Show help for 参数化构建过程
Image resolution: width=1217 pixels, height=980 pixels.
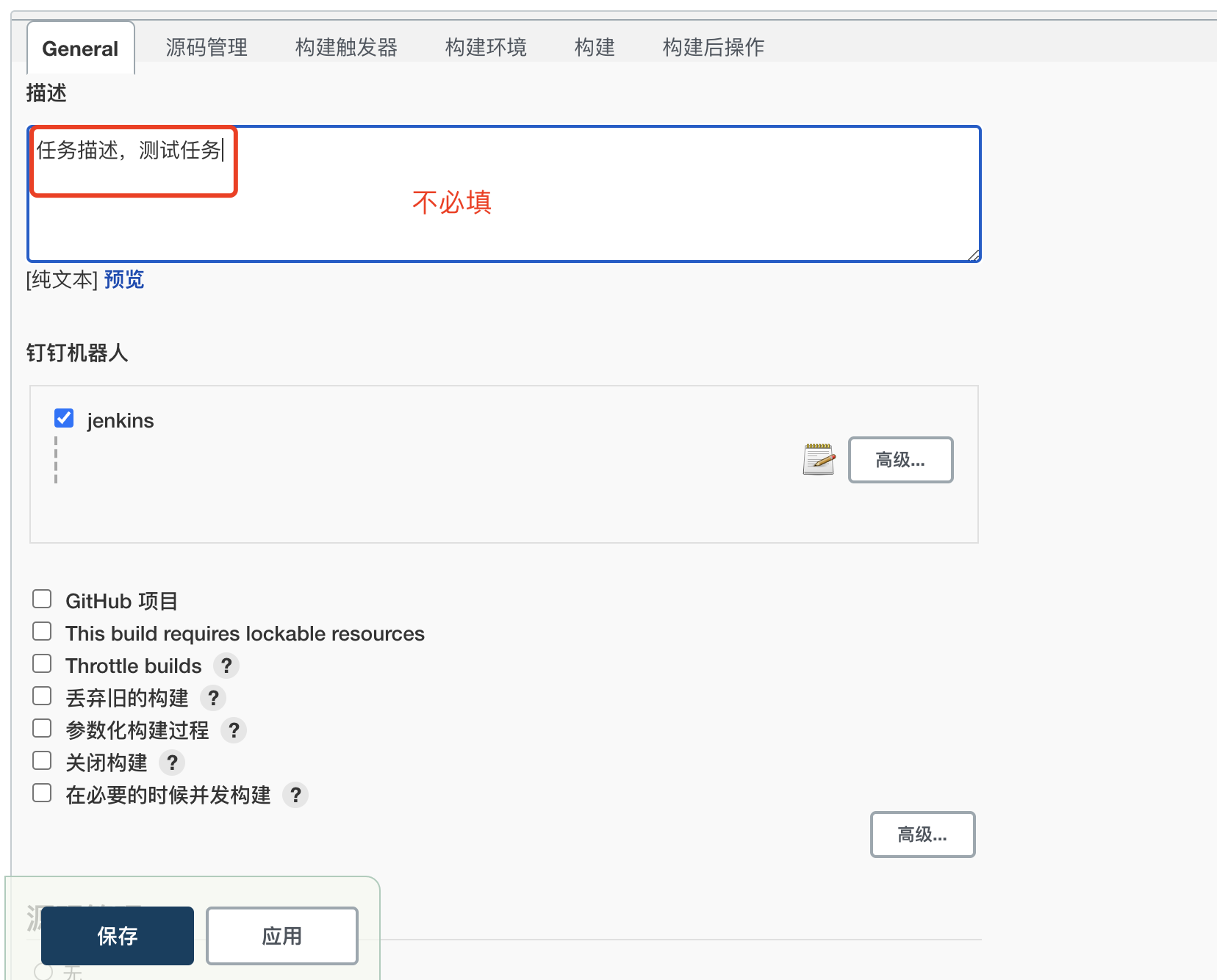tap(234, 730)
